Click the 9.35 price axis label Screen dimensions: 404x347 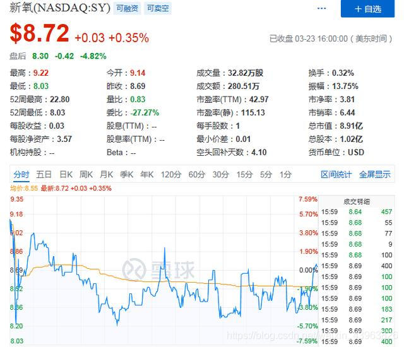pos(17,199)
